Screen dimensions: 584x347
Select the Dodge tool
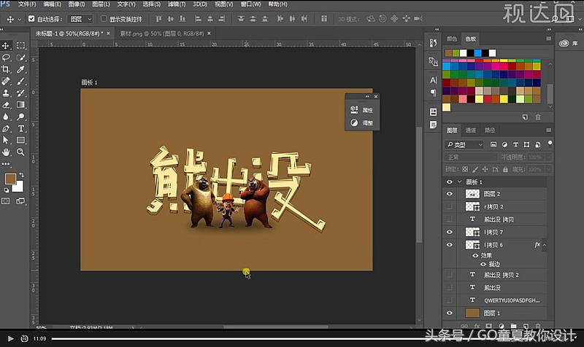(x=20, y=117)
